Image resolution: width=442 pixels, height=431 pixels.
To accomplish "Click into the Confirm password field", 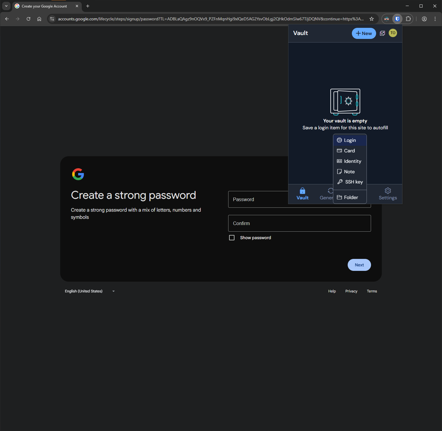I will [299, 223].
